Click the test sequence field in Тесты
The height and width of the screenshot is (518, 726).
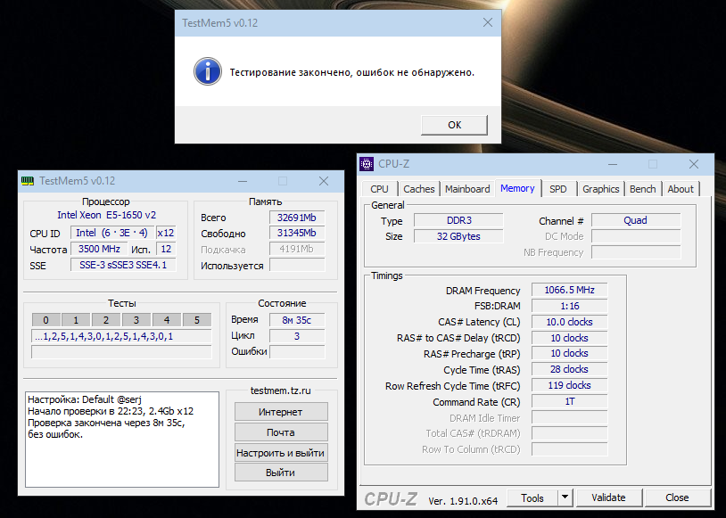point(121,336)
